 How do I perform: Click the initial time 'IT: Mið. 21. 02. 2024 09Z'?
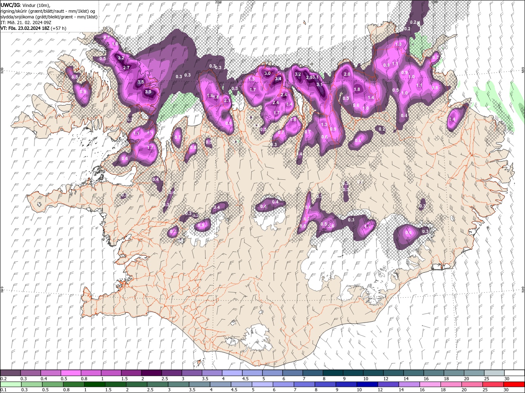click(26, 23)
